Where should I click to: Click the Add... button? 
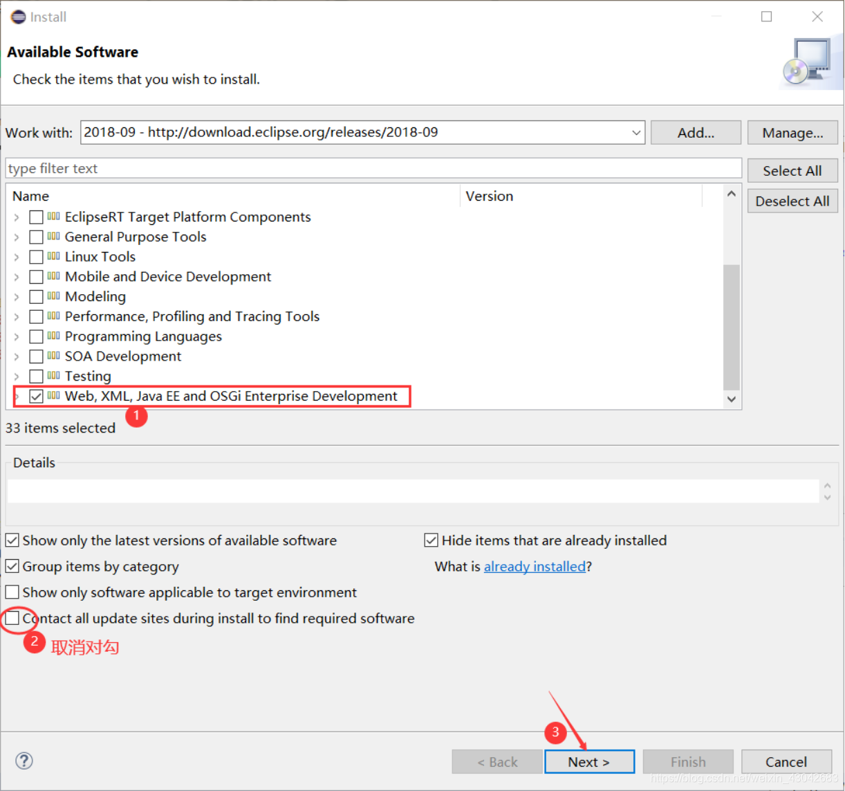pos(696,132)
